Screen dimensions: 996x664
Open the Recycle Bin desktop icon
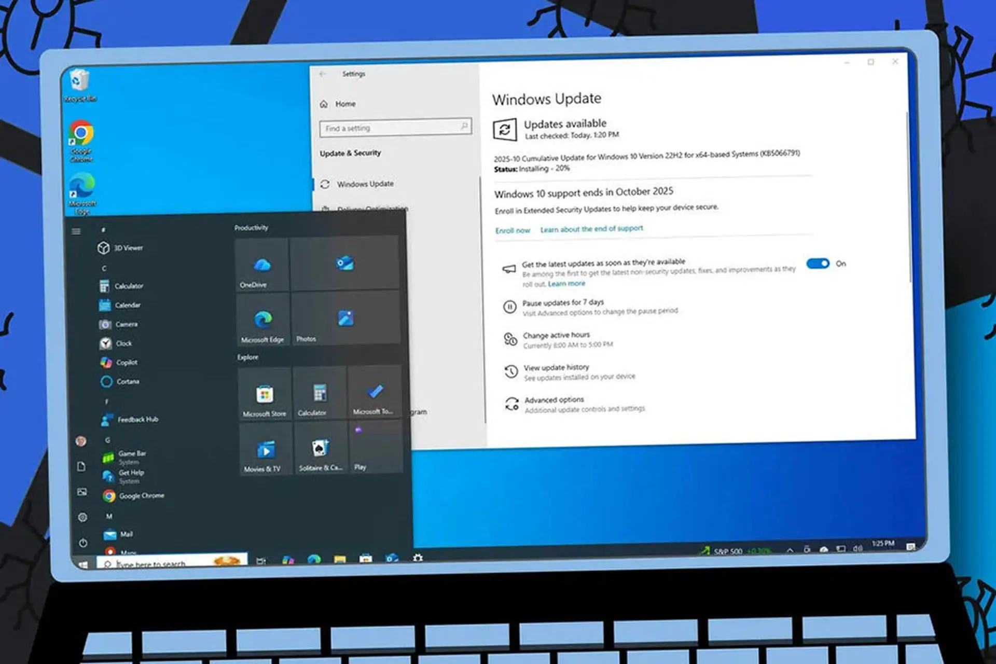click(x=80, y=85)
